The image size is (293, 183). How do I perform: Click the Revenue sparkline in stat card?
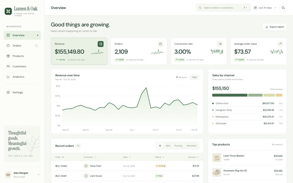tap(98, 52)
